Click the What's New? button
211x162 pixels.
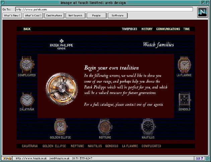coord(12,15)
